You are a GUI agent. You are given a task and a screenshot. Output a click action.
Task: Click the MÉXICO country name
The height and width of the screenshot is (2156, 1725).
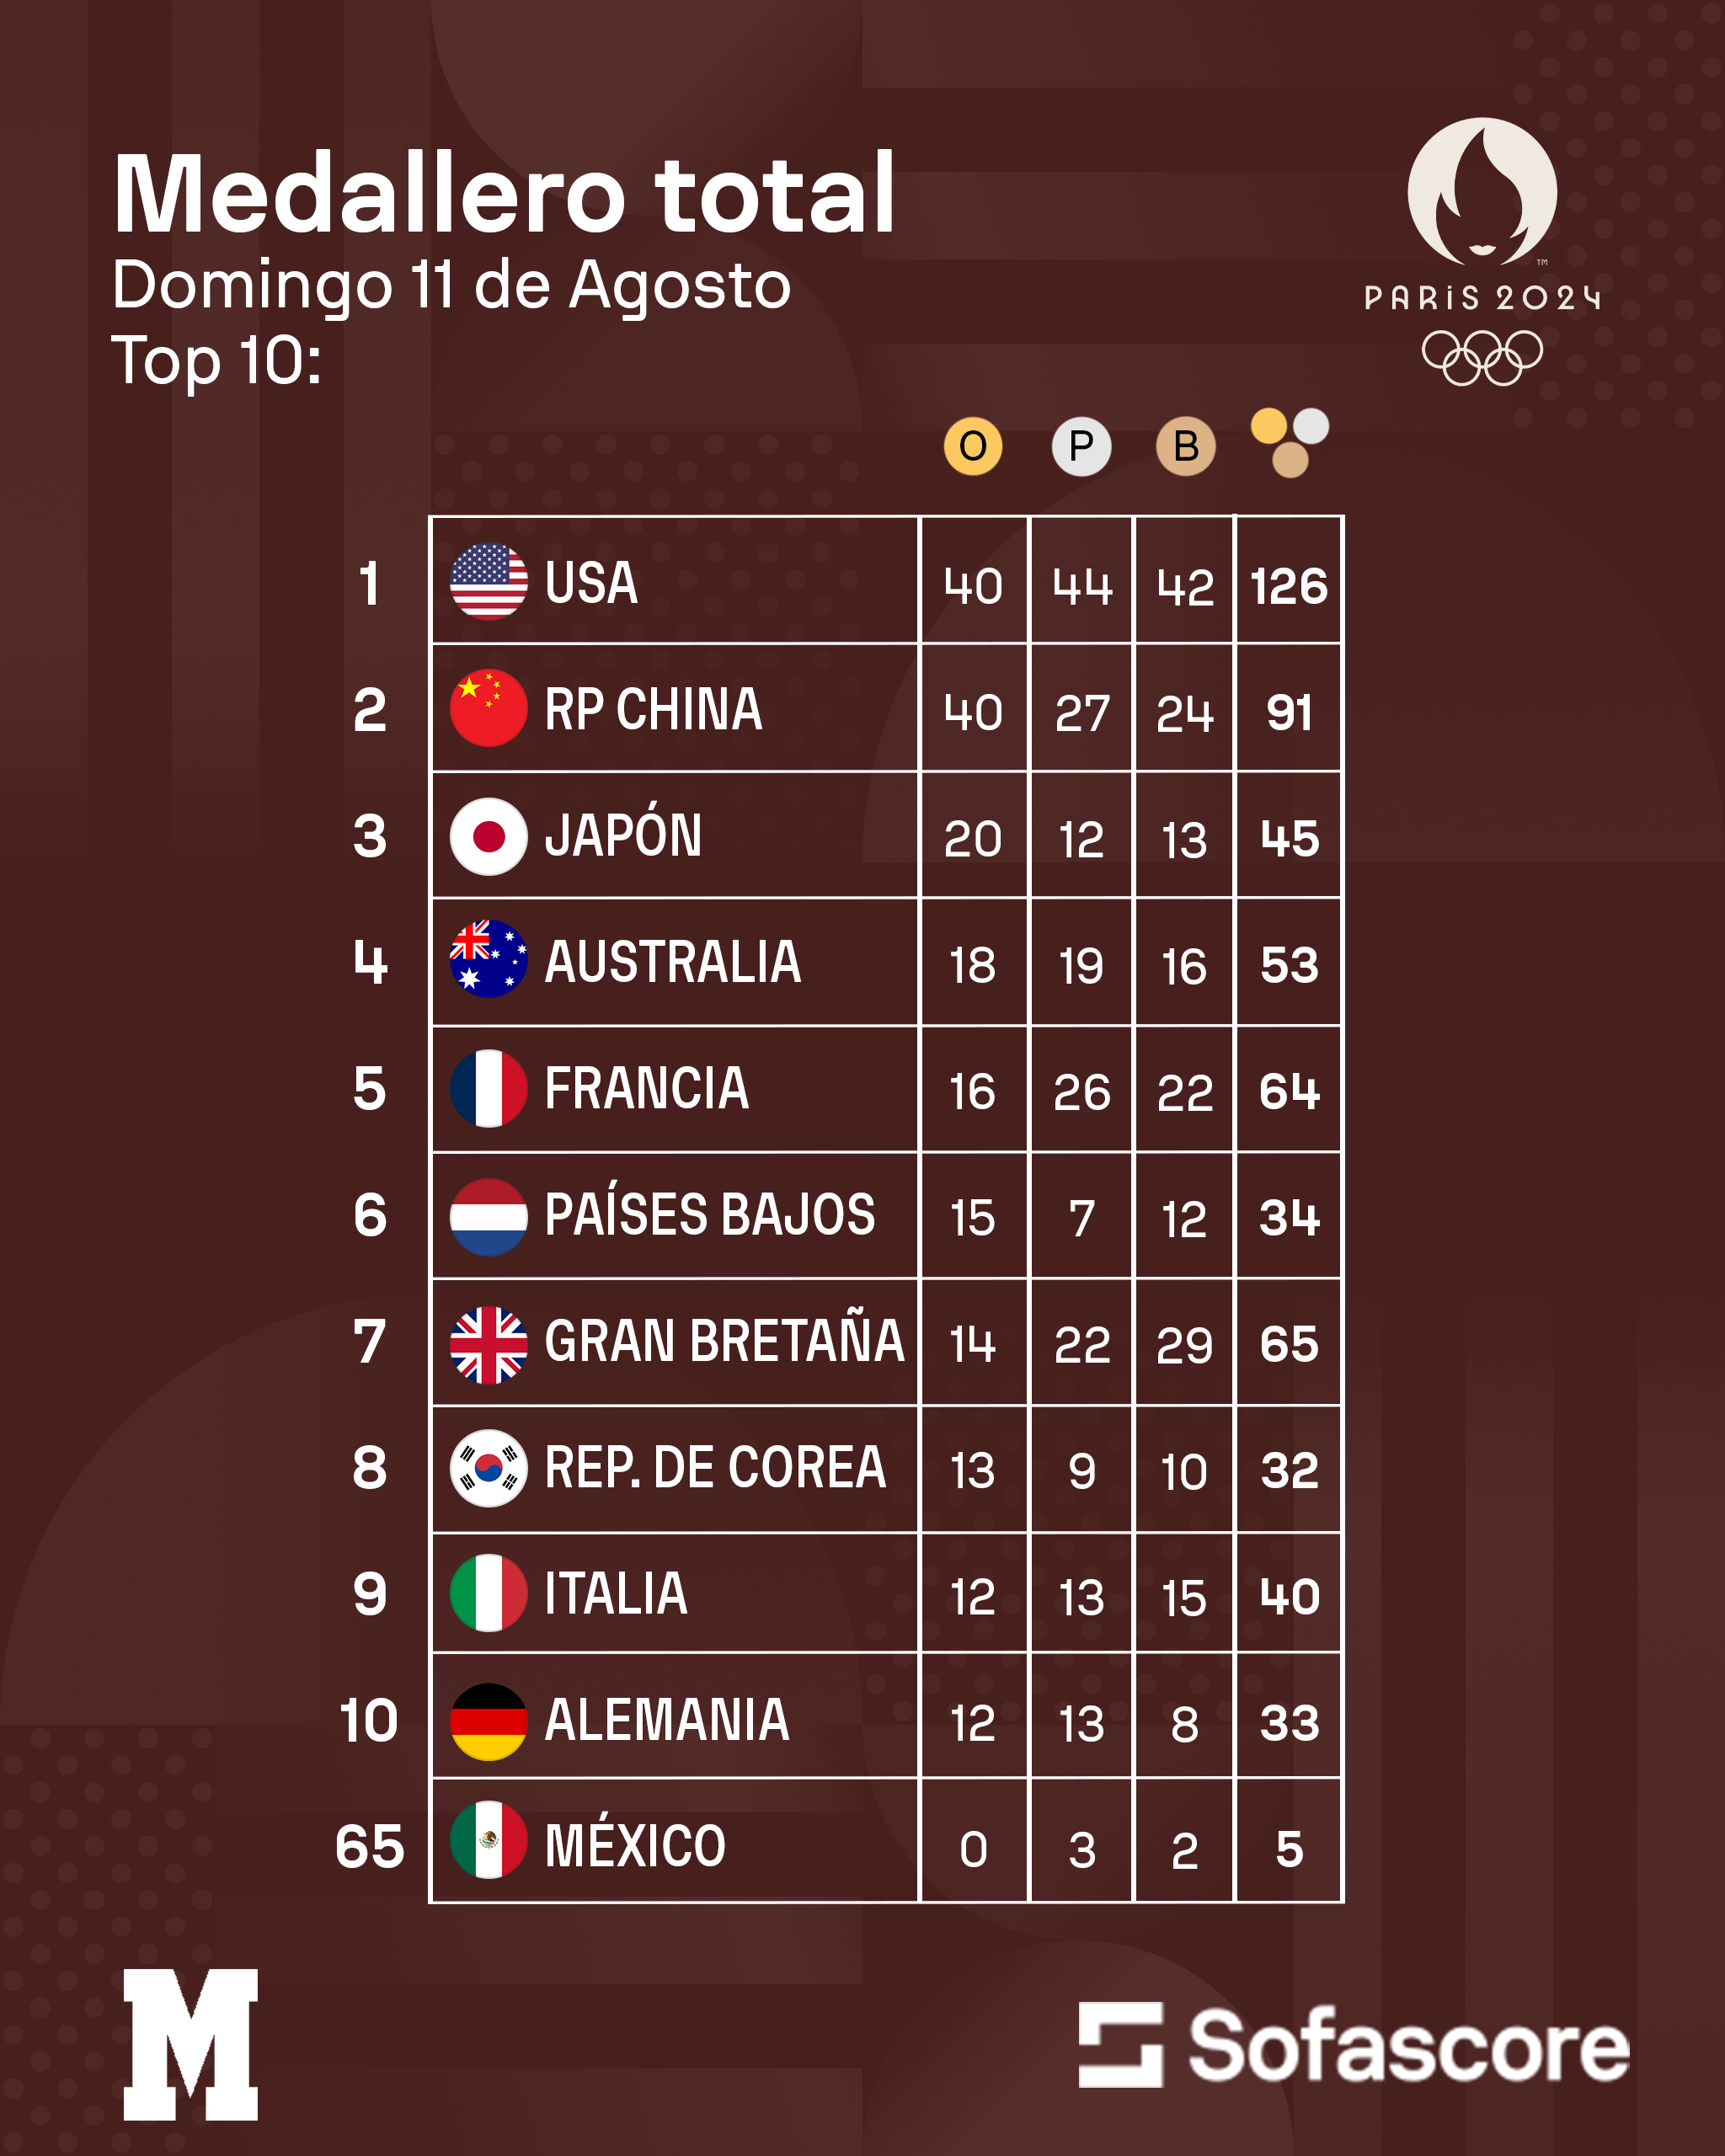click(635, 1846)
